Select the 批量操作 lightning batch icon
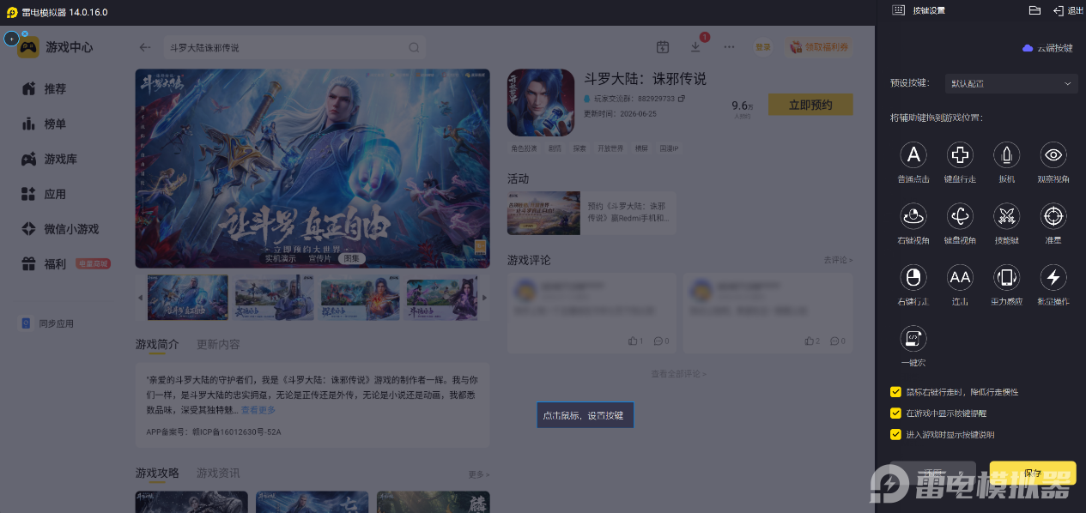 [1053, 277]
